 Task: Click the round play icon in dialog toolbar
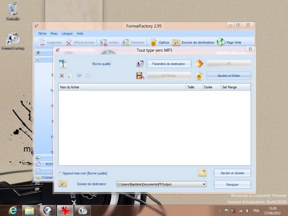(79, 76)
